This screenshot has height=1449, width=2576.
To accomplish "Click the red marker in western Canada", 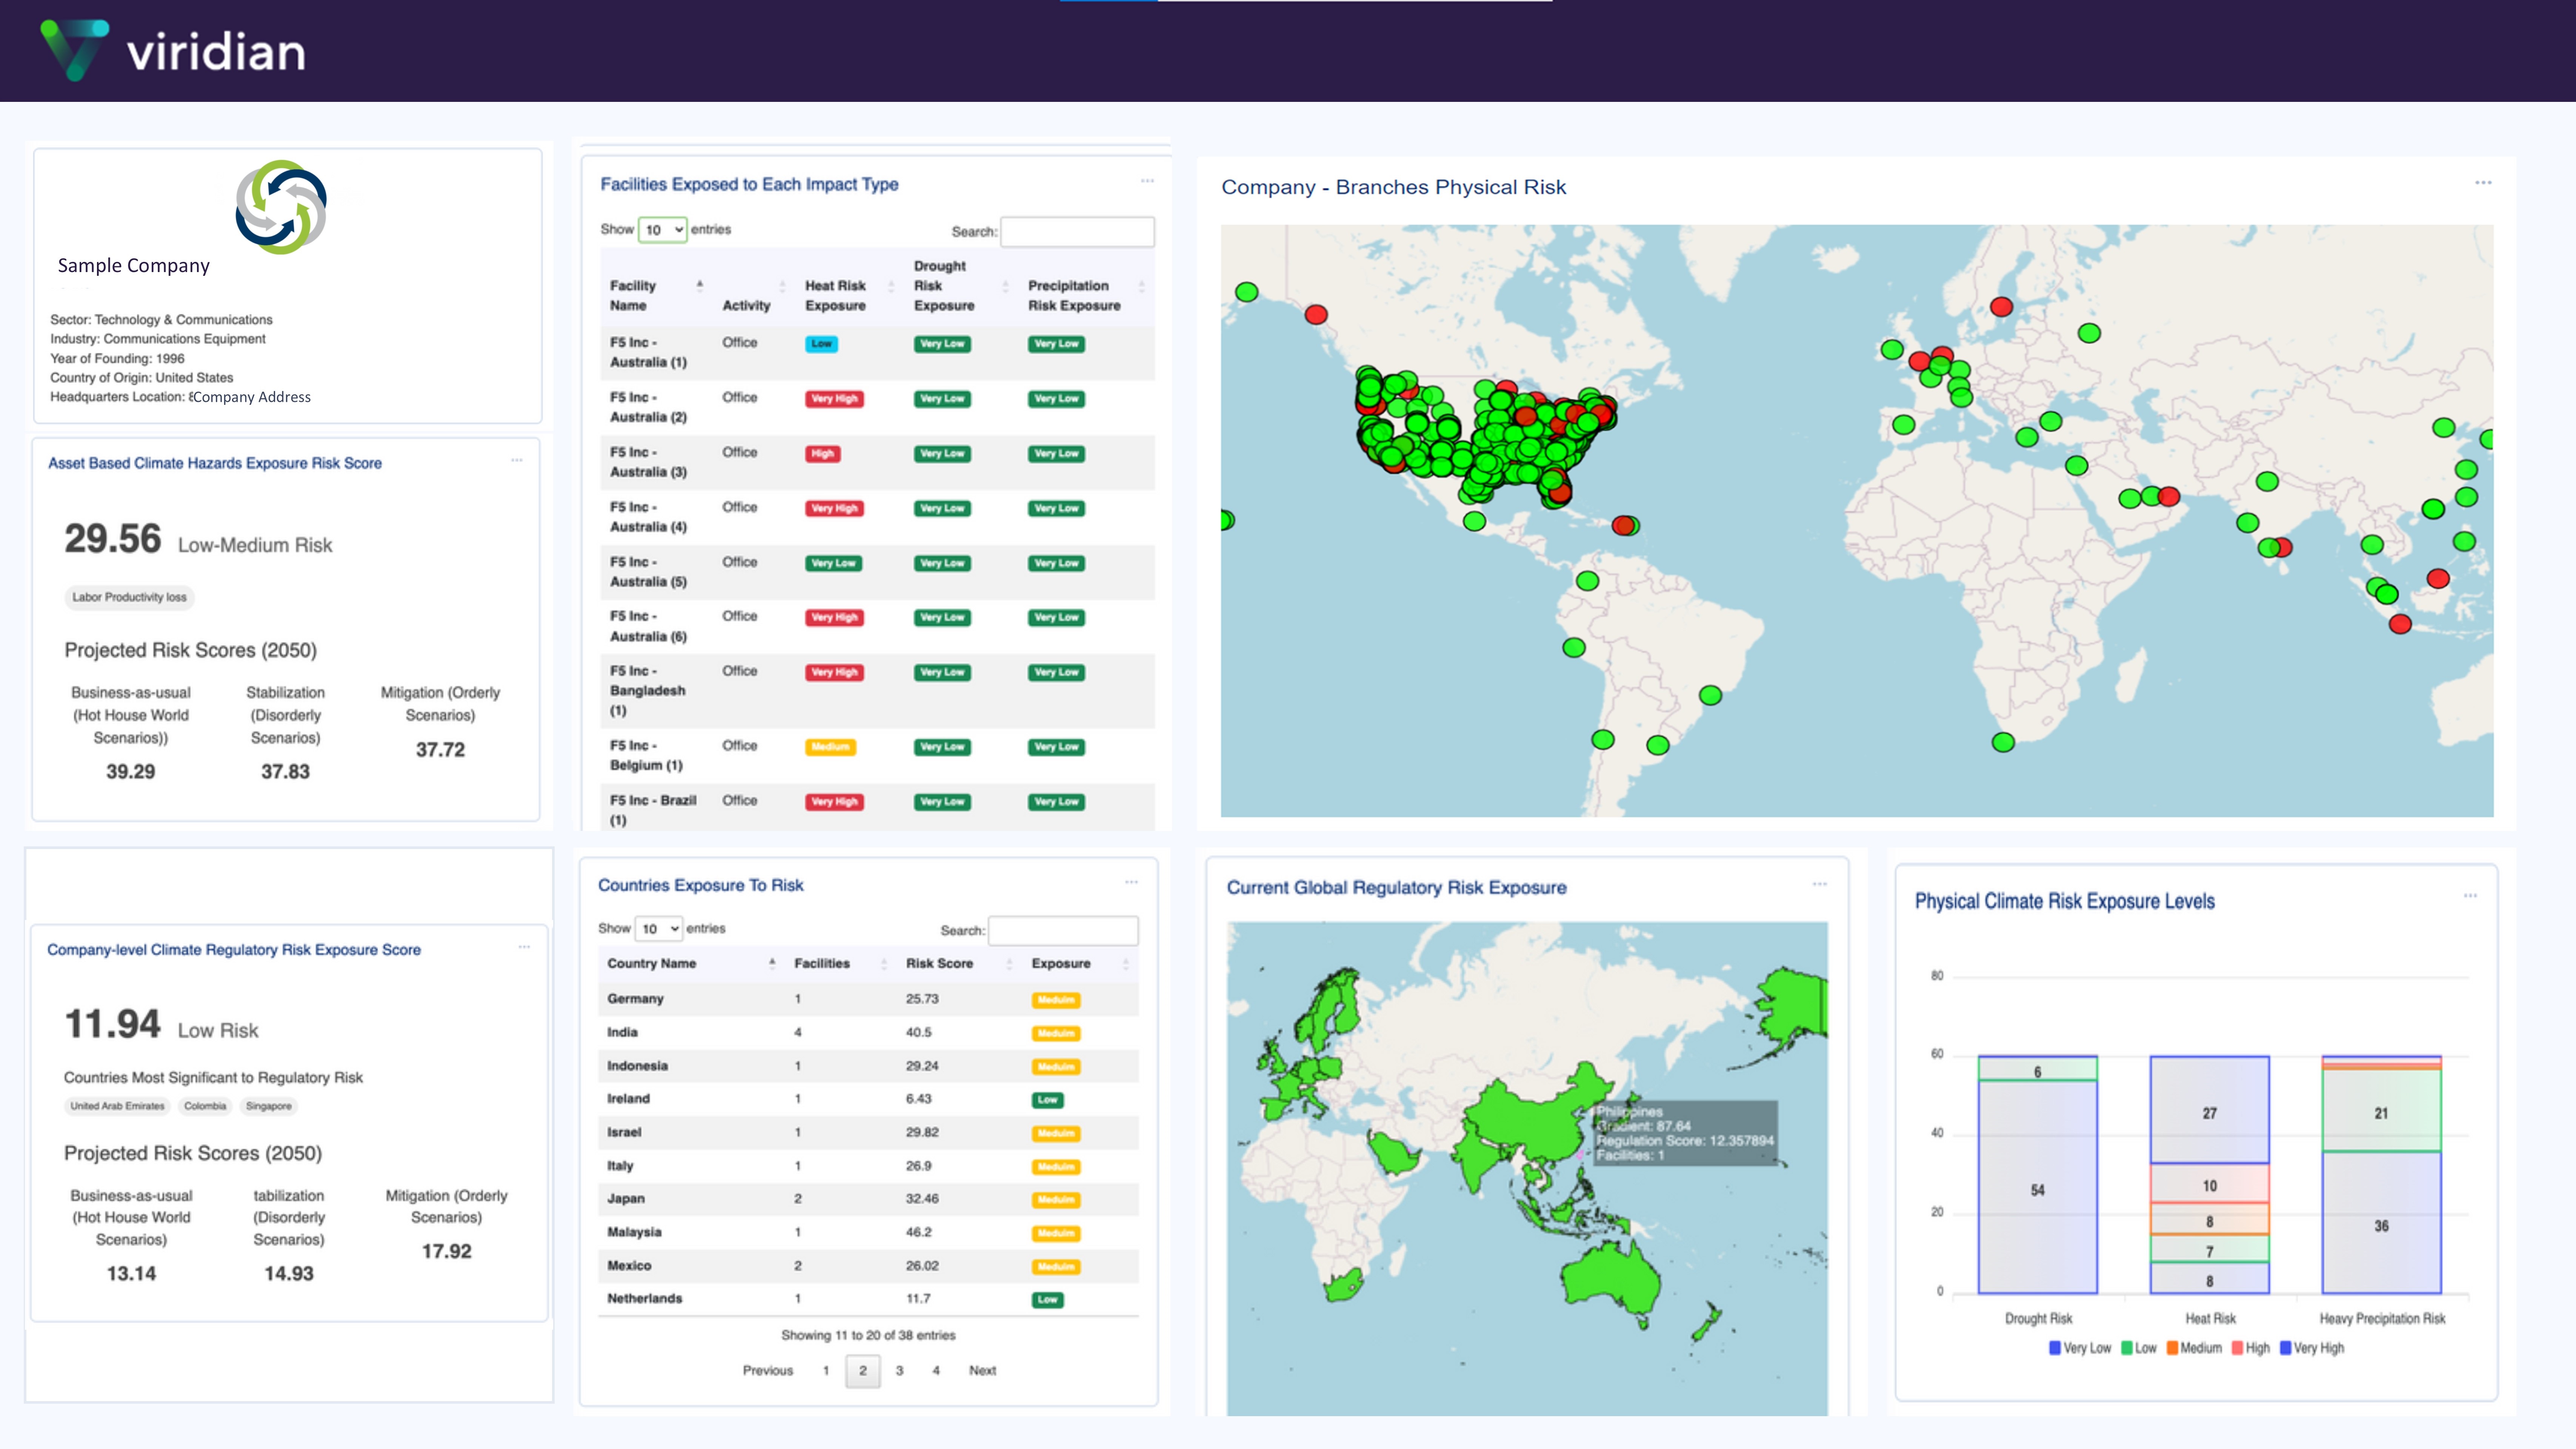I will click(1316, 315).
